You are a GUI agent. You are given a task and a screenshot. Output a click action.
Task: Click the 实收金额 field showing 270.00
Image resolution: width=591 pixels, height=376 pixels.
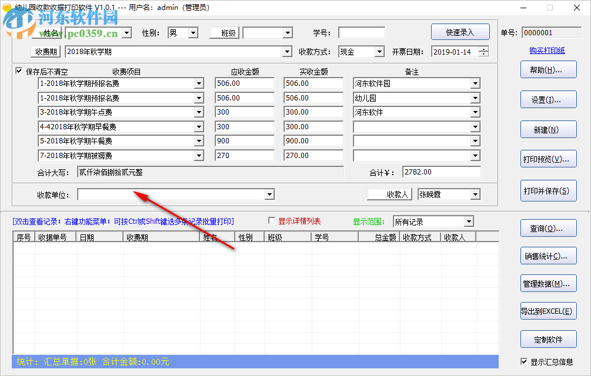click(x=313, y=156)
